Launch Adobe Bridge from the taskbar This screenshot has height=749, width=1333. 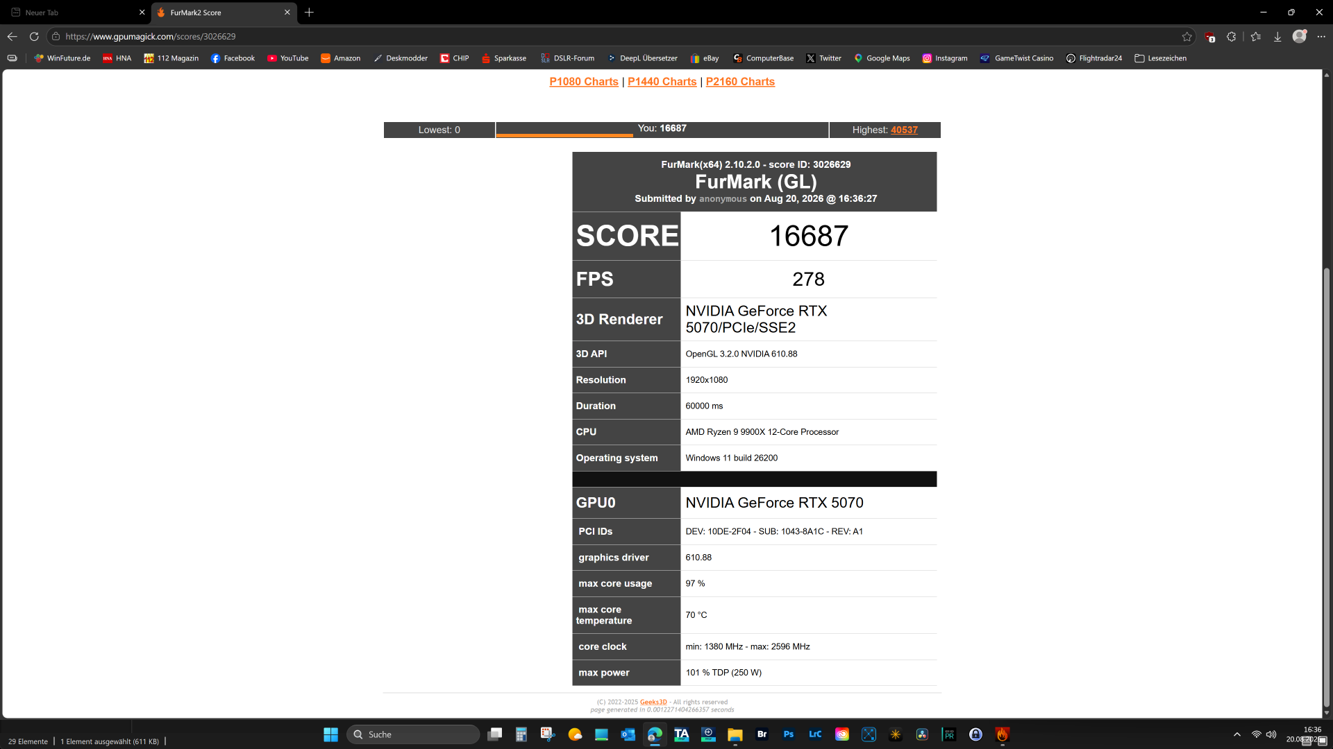click(762, 734)
